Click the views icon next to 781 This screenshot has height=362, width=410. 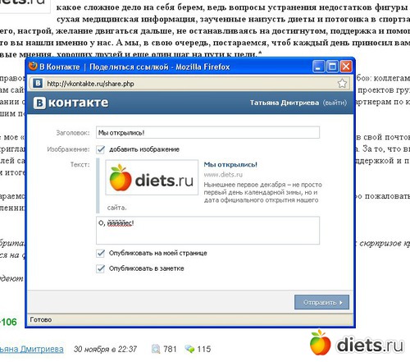click(x=156, y=349)
